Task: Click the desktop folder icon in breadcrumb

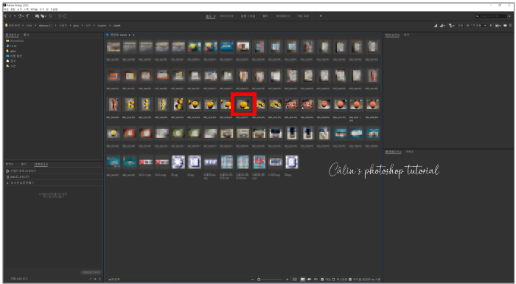Action: pos(6,25)
